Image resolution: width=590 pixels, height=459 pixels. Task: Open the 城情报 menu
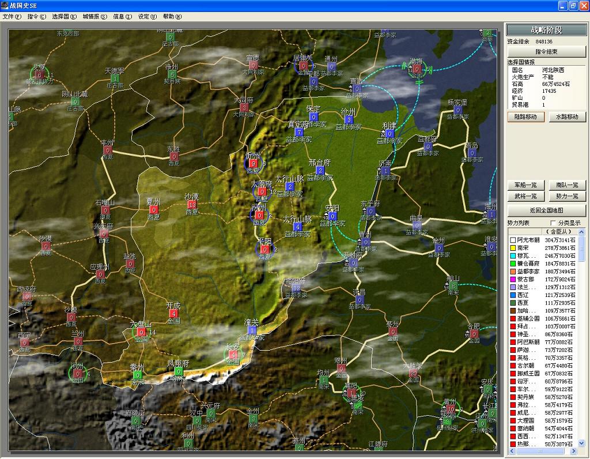coord(94,17)
